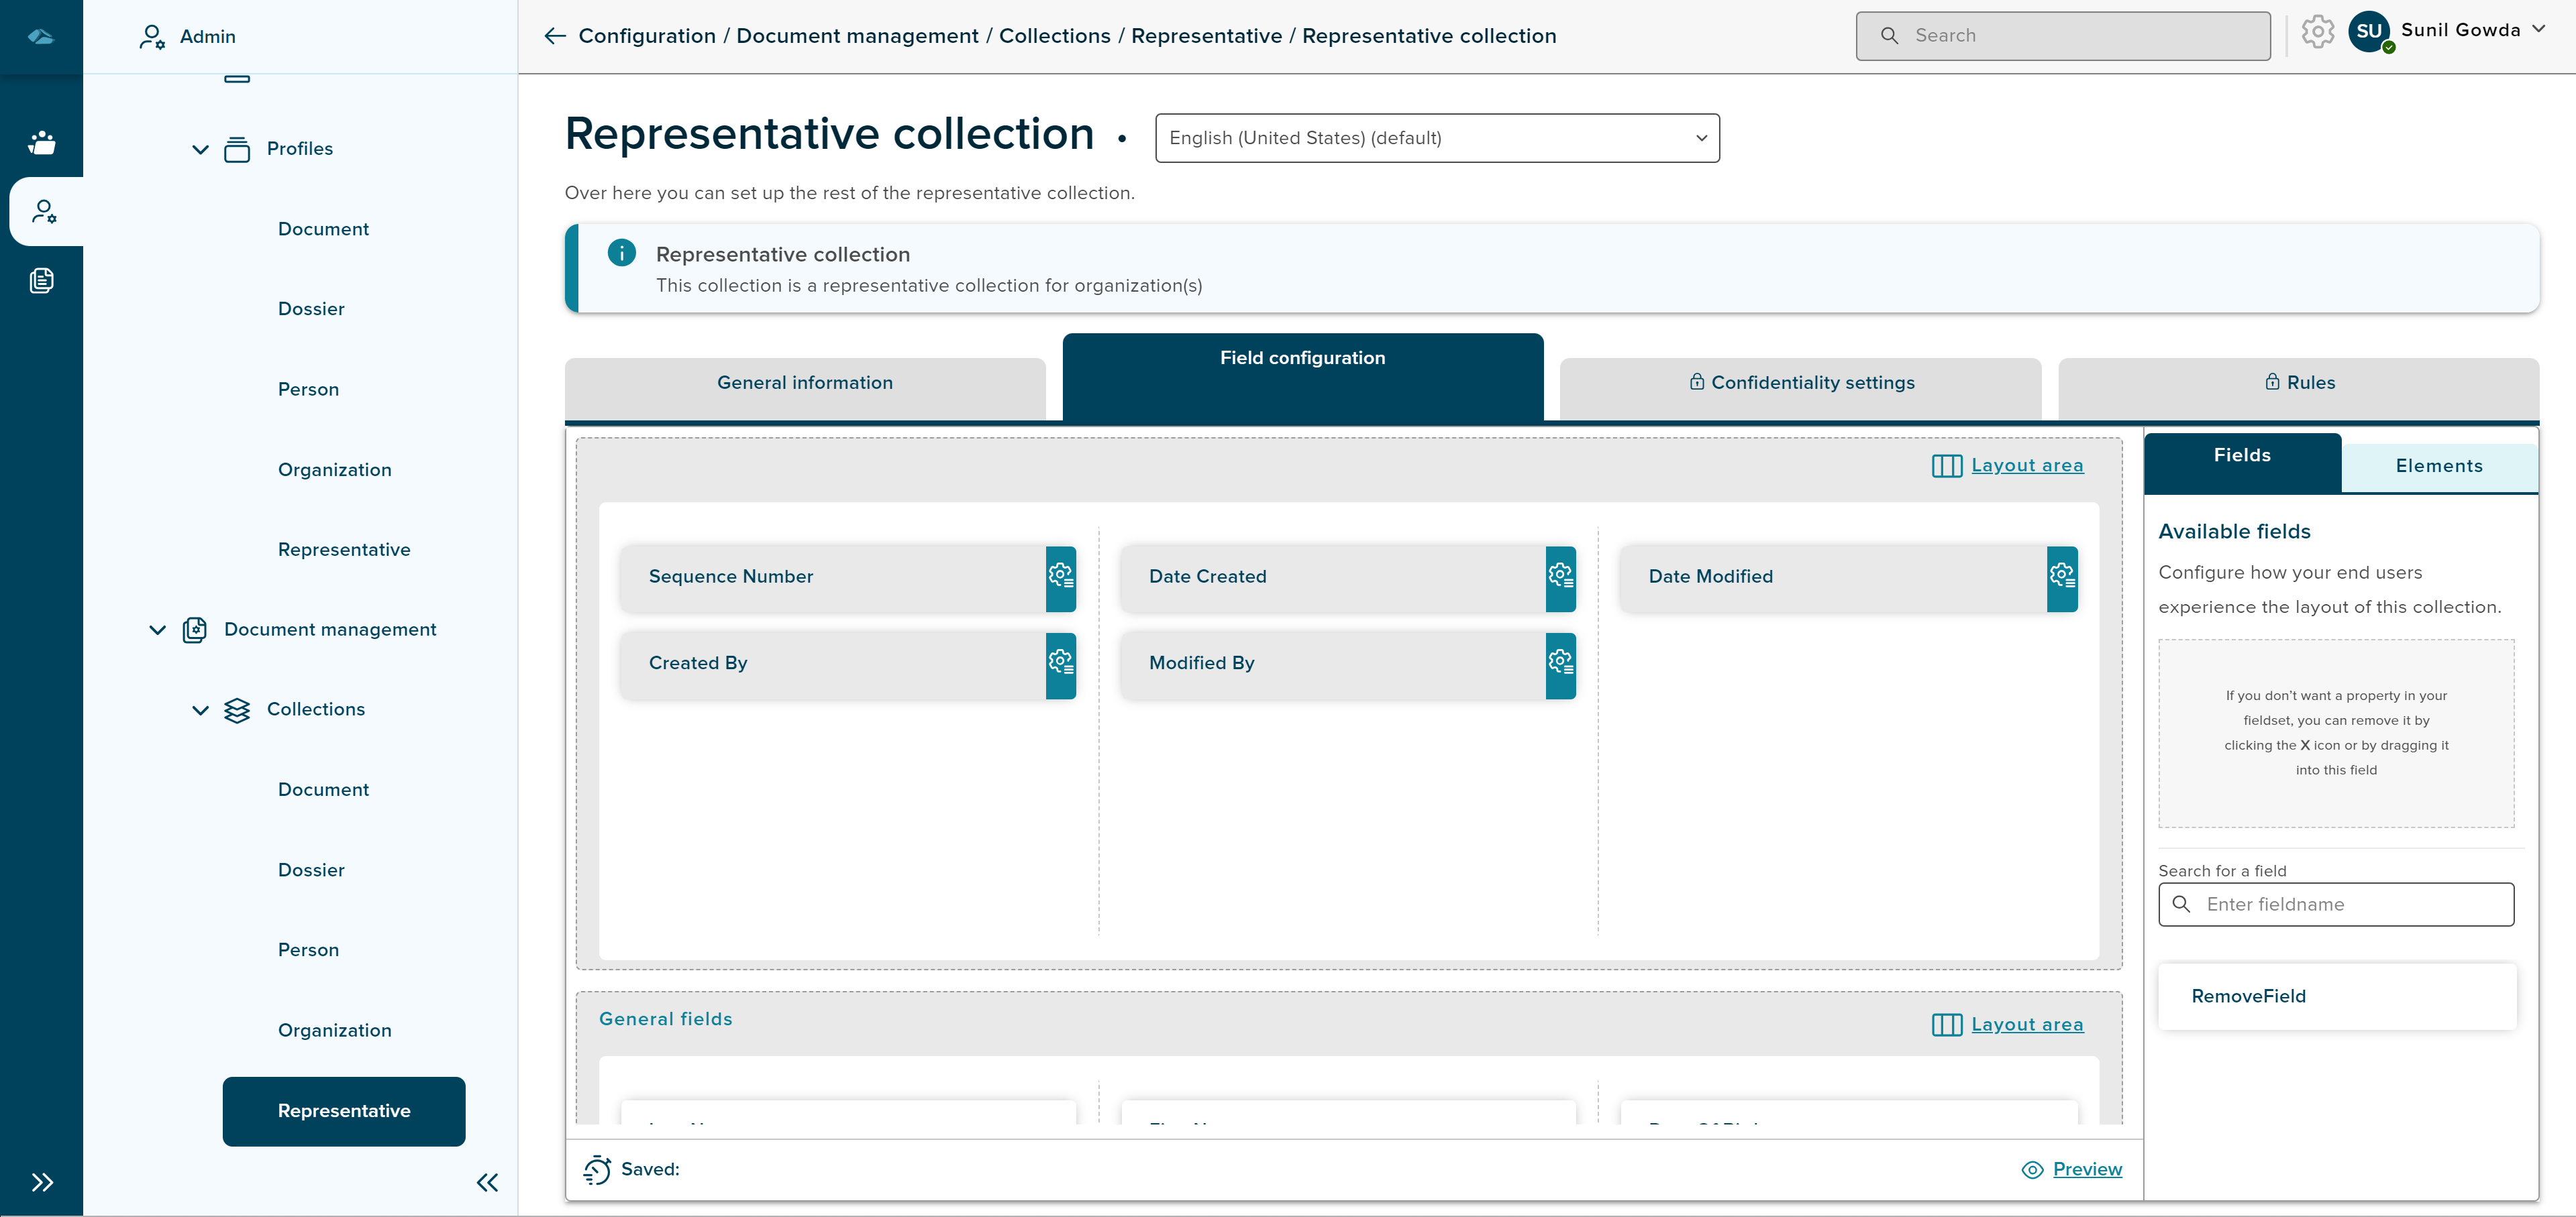Open the documents icon in left rail
The height and width of the screenshot is (1217, 2576).
42,281
